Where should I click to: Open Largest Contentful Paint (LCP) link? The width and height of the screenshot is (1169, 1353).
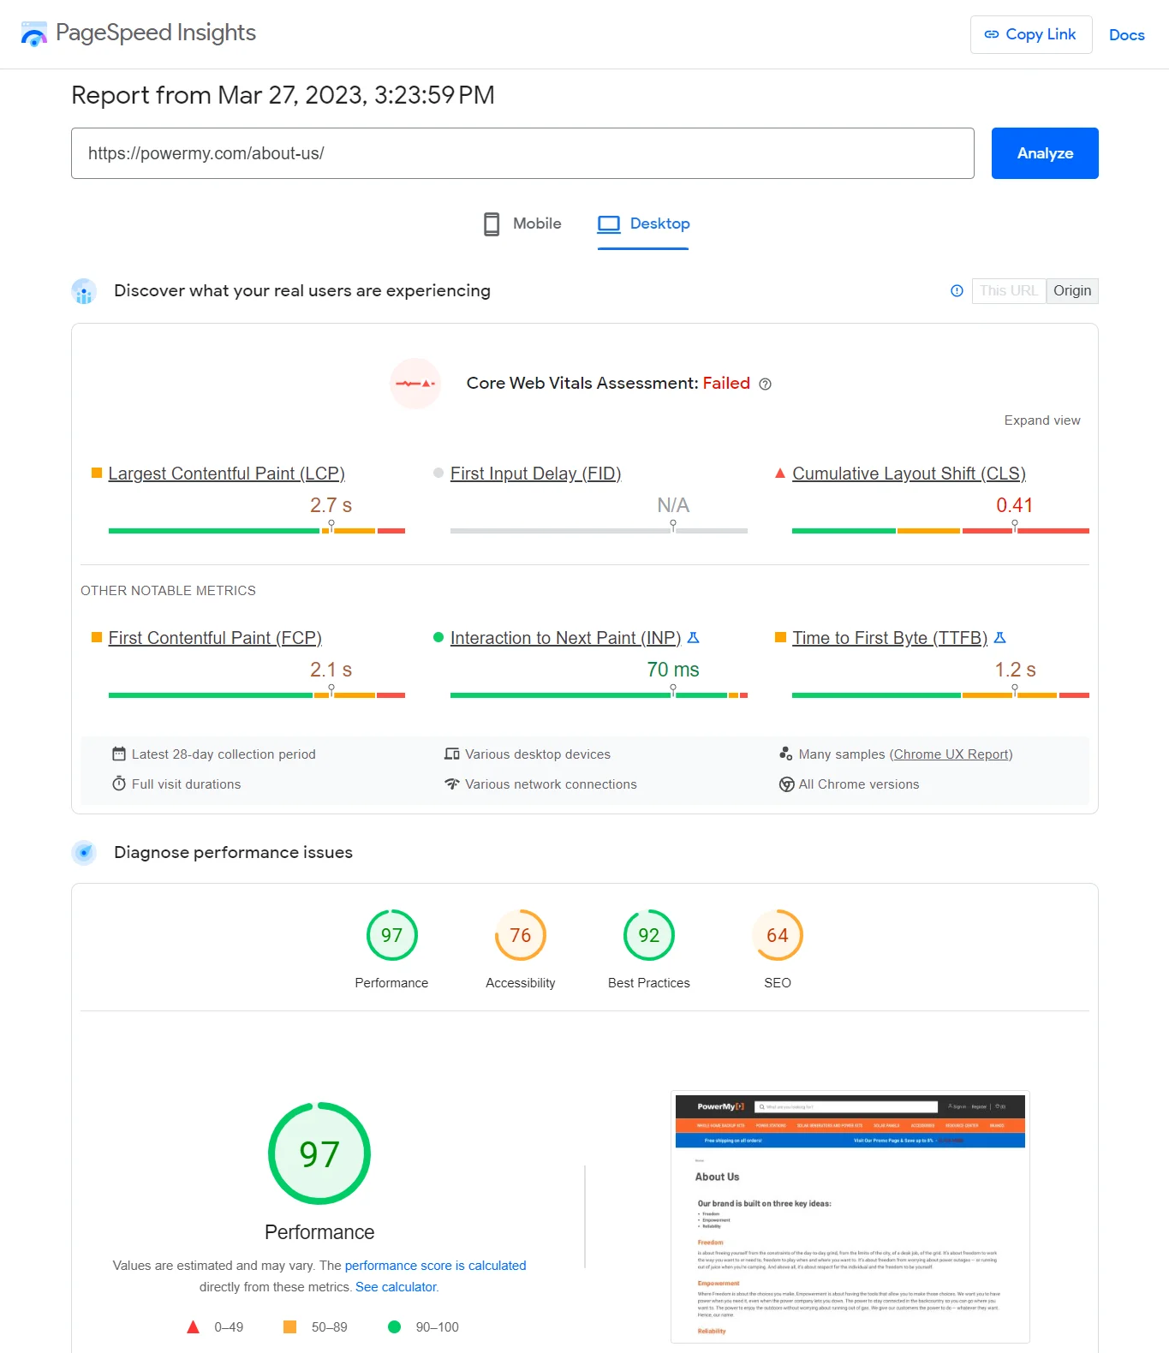pos(226,474)
